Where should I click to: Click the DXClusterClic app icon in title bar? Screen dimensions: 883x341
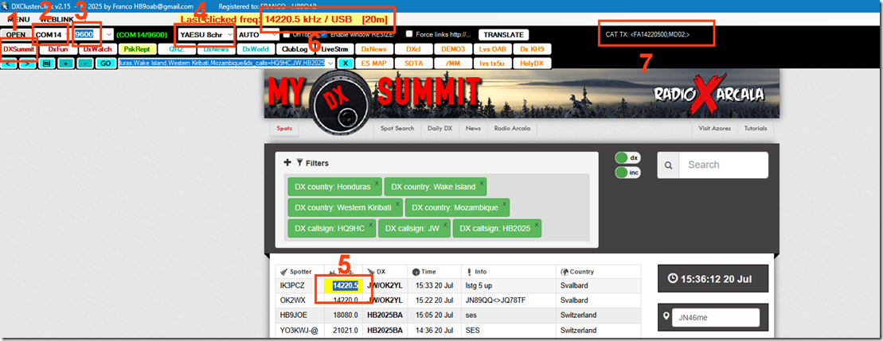click(5, 5)
